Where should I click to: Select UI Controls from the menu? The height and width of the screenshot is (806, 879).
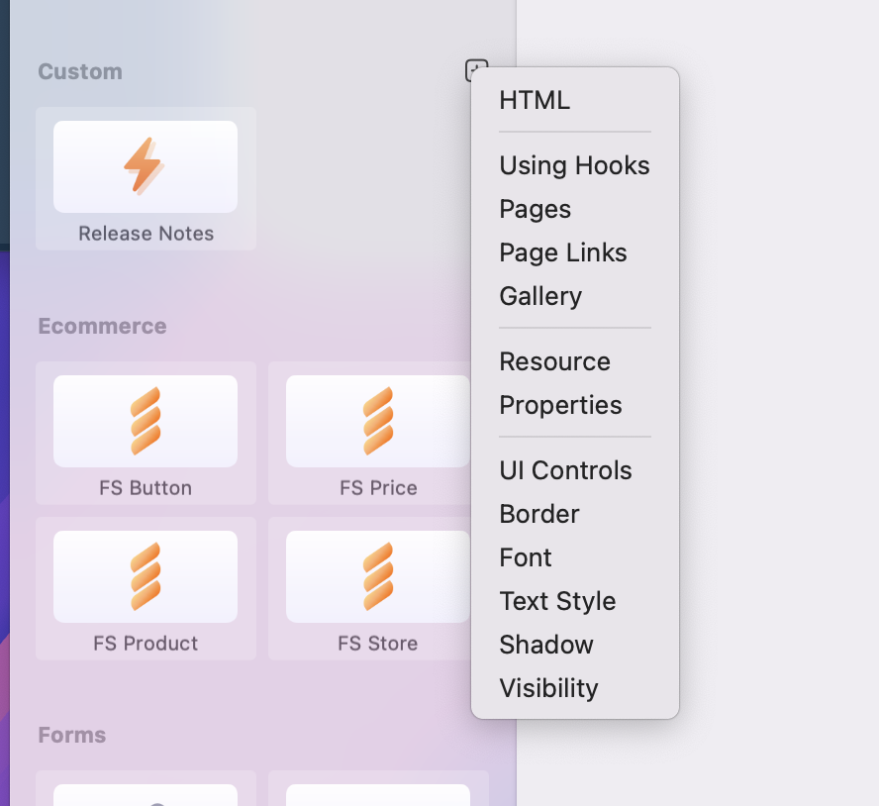click(x=565, y=470)
